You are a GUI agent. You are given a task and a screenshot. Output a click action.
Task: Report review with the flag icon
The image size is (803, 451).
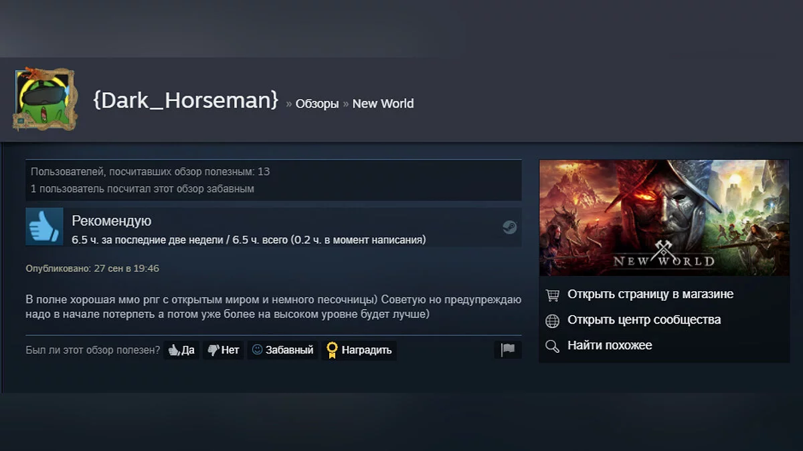coord(508,350)
